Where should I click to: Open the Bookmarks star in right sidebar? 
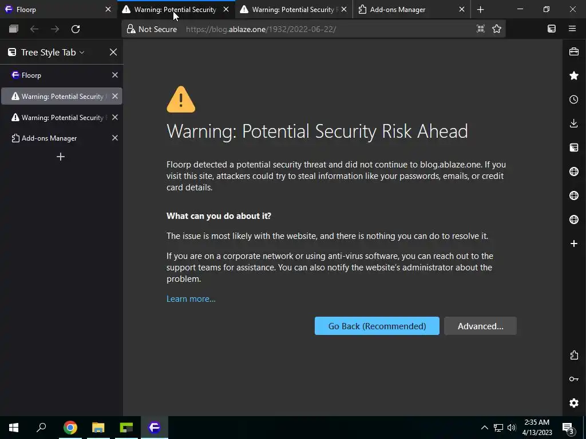pos(574,76)
